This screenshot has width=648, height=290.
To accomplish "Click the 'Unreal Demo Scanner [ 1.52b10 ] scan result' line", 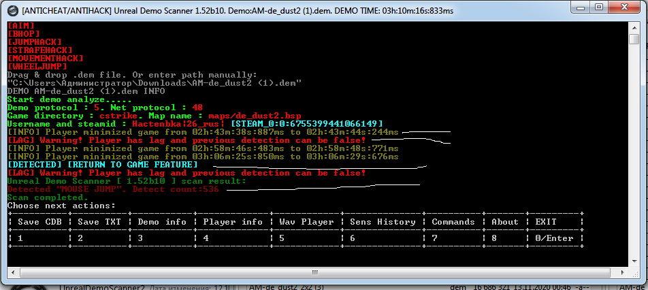I will point(127,181).
